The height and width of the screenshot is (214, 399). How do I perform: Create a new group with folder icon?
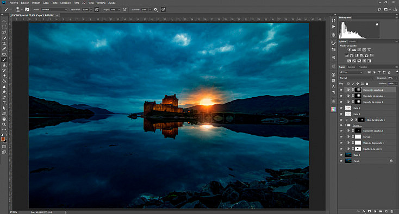point(381,211)
